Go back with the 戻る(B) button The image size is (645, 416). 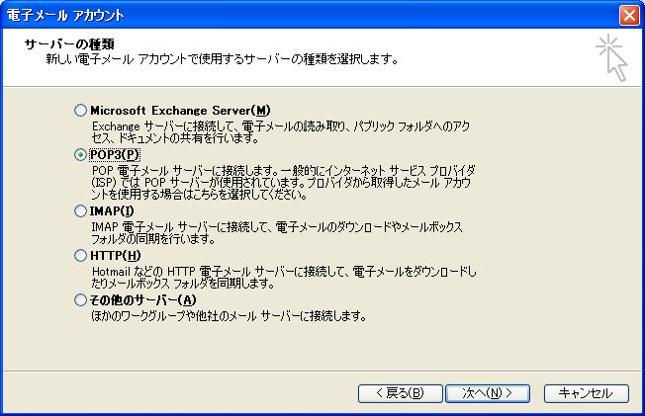pyautogui.click(x=401, y=393)
